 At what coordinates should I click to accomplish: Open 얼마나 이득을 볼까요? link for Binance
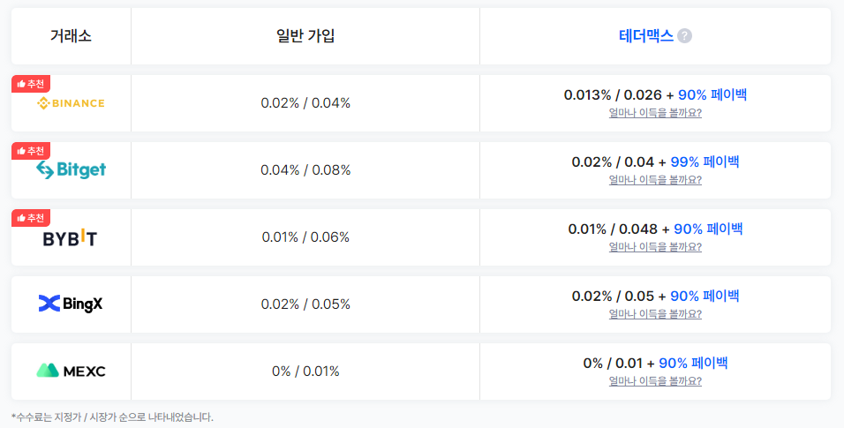(655, 113)
